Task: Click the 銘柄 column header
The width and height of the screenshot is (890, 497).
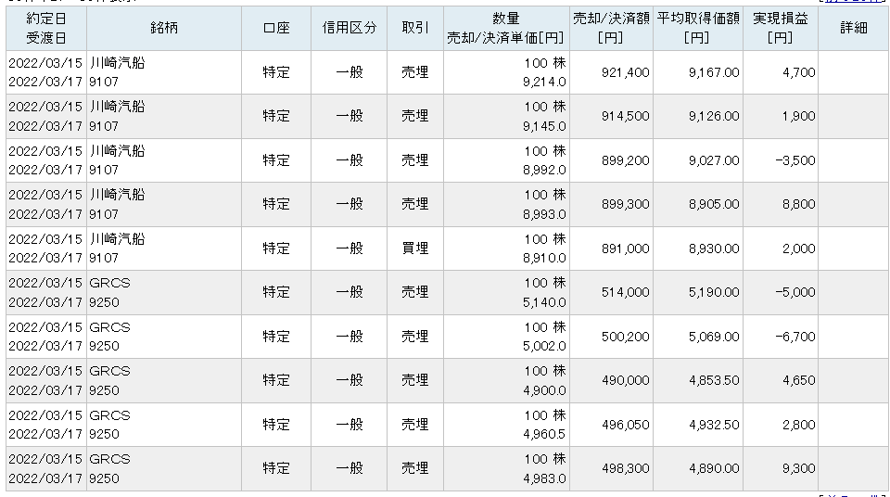Action: (x=164, y=29)
